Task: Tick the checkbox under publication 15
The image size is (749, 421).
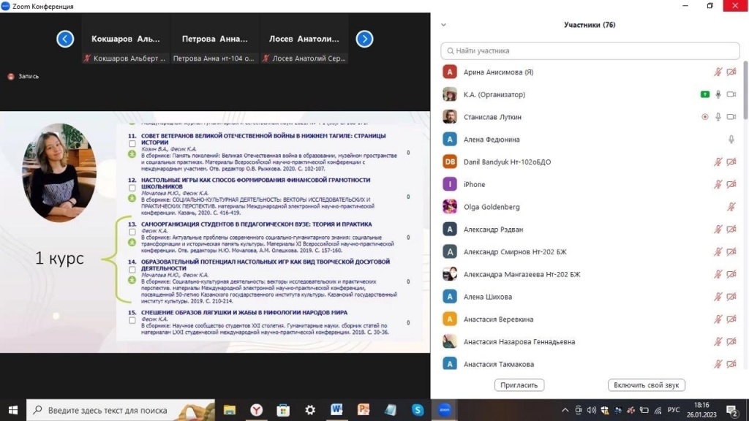Action: click(x=132, y=319)
